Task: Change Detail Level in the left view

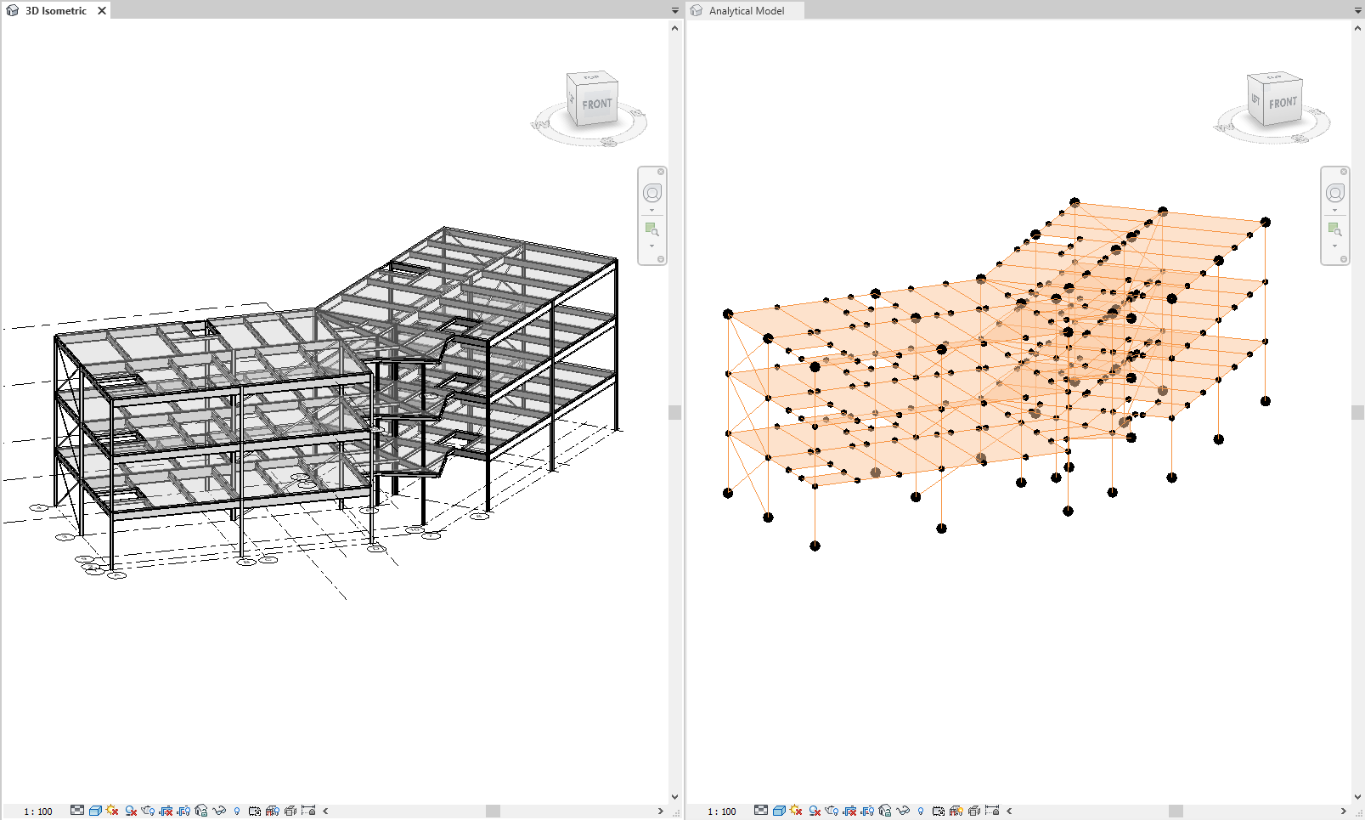Action: click(x=77, y=811)
